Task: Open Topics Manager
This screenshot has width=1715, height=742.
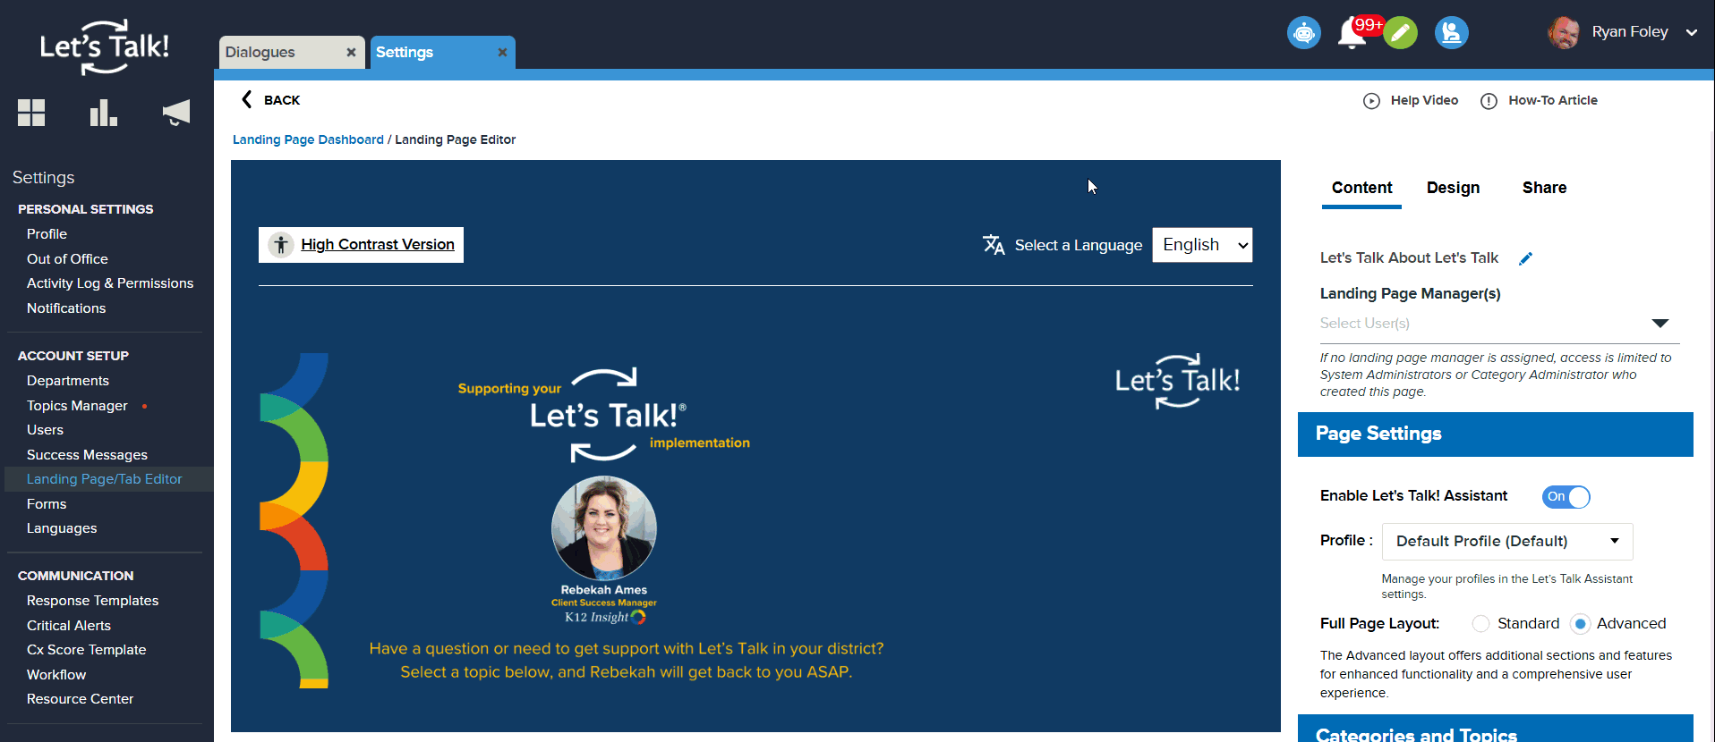Action: point(77,406)
